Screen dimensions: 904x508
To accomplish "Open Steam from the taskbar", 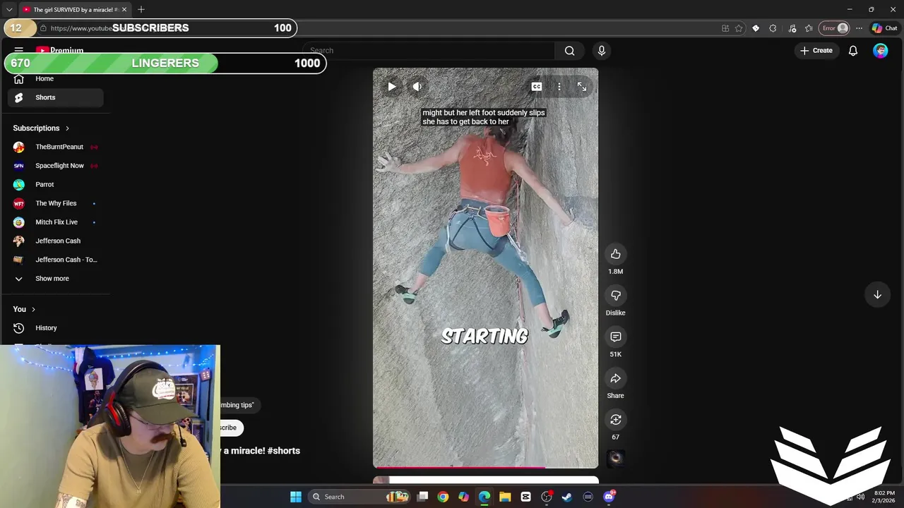I will tap(567, 497).
